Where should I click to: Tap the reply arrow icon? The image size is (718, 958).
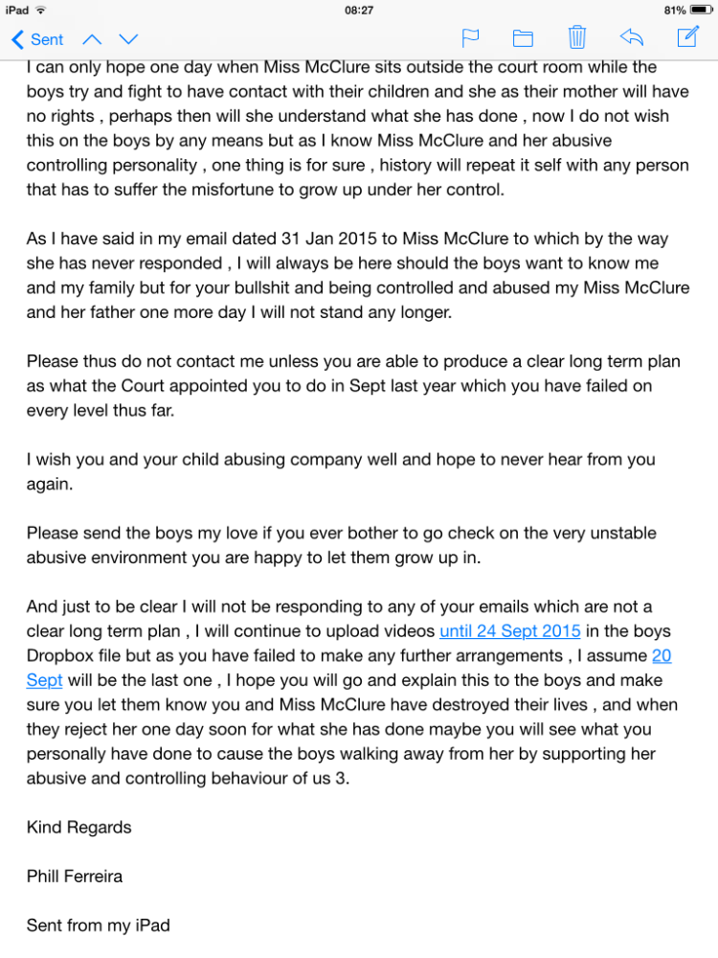pos(631,37)
